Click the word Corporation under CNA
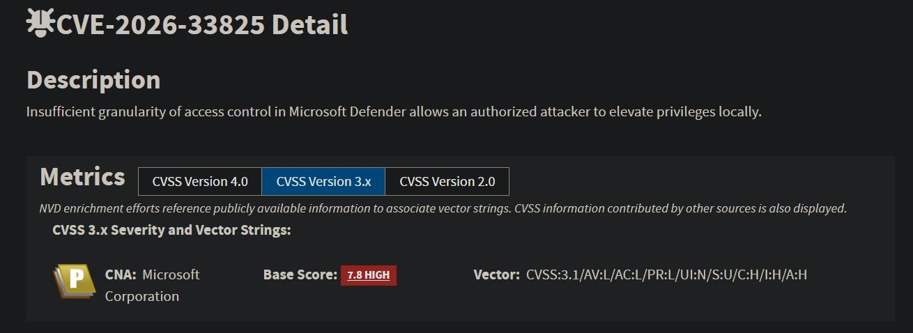 click(x=142, y=296)
